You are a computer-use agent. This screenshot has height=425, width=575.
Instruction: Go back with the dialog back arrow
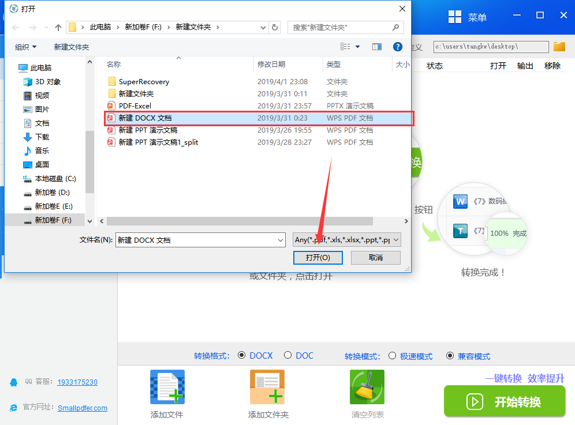pos(16,28)
